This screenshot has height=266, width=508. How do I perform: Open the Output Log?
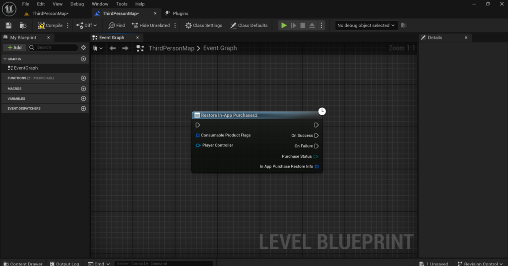(64, 264)
